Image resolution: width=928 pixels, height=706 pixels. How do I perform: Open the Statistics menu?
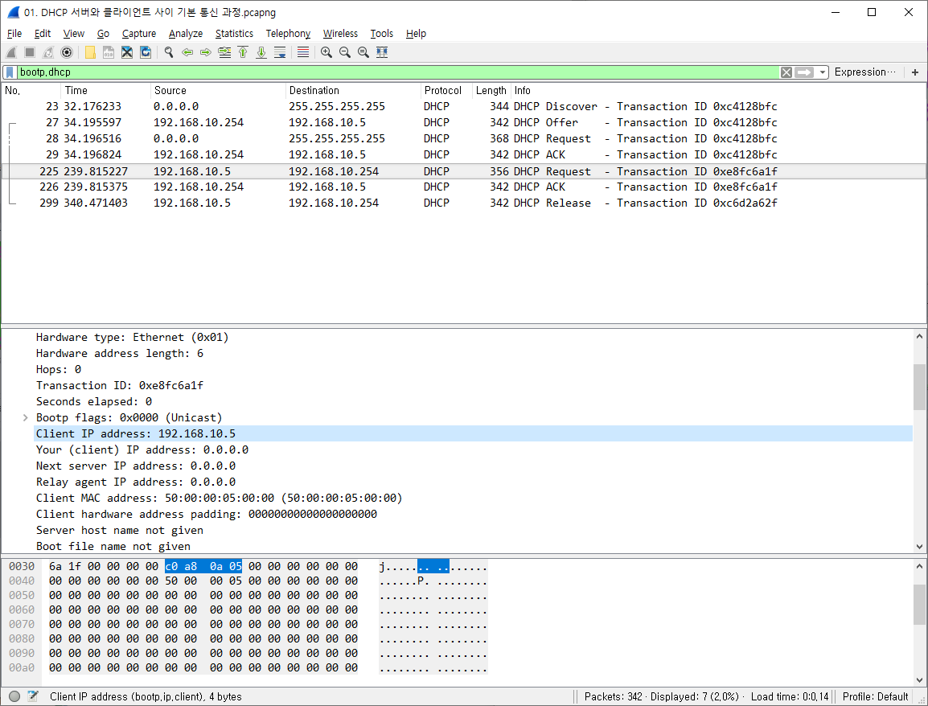click(x=234, y=34)
